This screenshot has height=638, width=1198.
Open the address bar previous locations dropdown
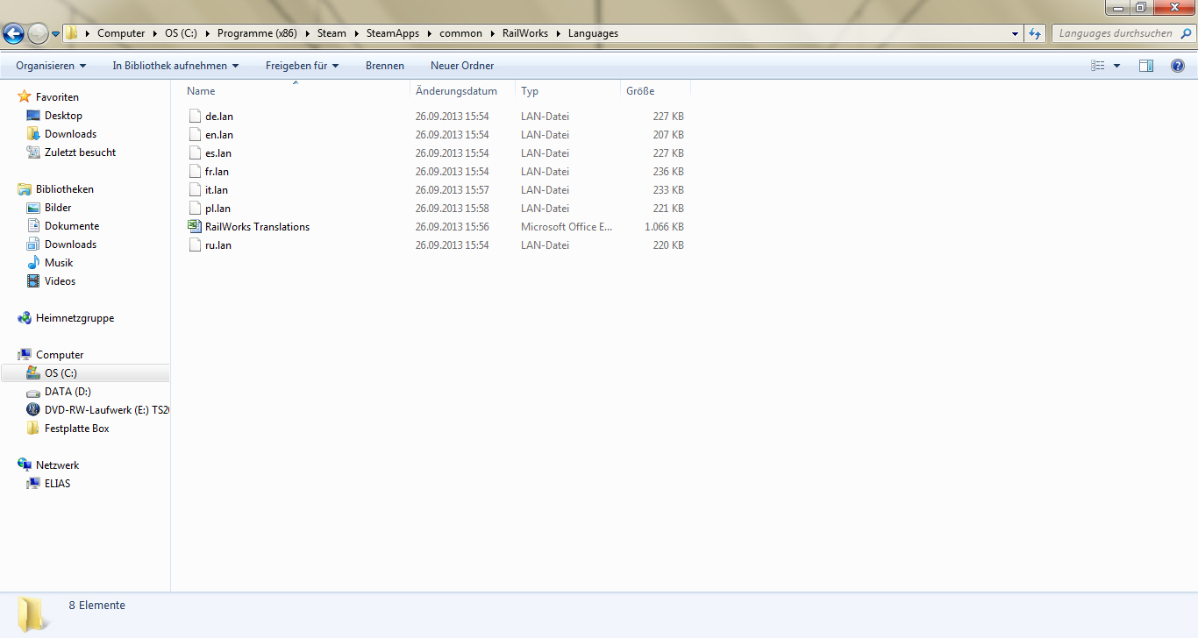(1016, 33)
